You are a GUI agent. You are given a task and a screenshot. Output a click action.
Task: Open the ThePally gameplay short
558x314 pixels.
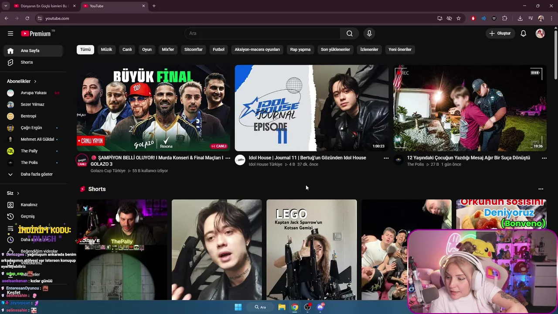coord(122,250)
